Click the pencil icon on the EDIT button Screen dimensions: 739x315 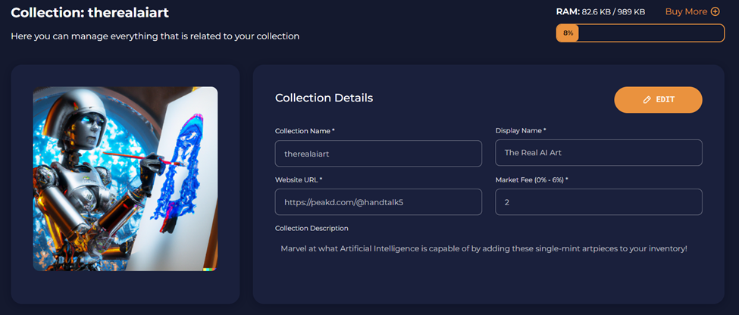(647, 100)
